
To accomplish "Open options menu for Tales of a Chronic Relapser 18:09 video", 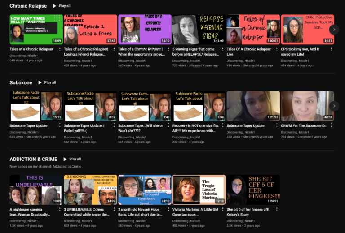I will (x=60, y=49).
